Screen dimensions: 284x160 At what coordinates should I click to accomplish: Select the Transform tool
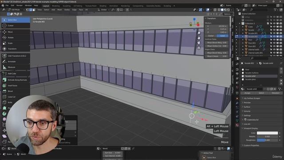click(x=16, y=49)
